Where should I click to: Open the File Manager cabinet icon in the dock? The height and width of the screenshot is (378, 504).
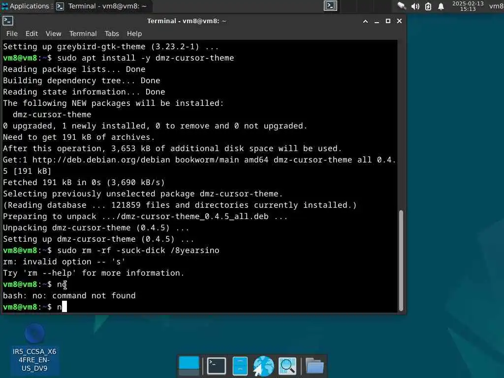240,366
